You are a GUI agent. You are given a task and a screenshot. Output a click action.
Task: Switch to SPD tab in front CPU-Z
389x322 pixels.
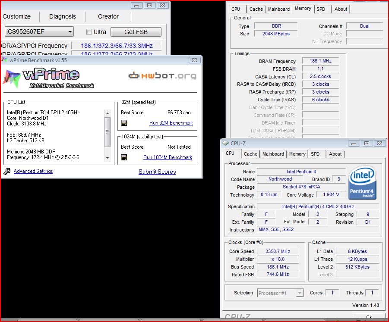(315, 154)
